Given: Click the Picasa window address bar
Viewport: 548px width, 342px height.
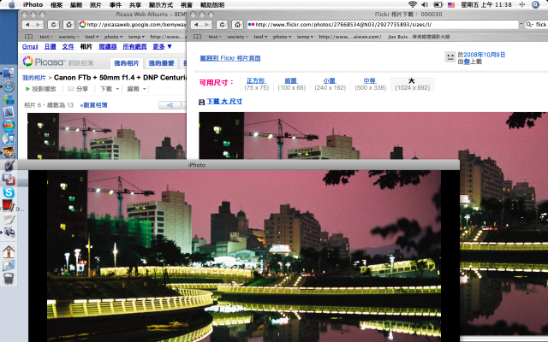Looking at the screenshot, I should 132,25.
